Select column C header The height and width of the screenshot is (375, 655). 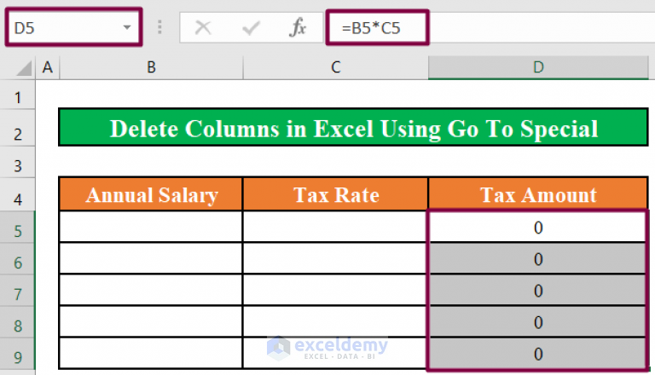coord(335,67)
